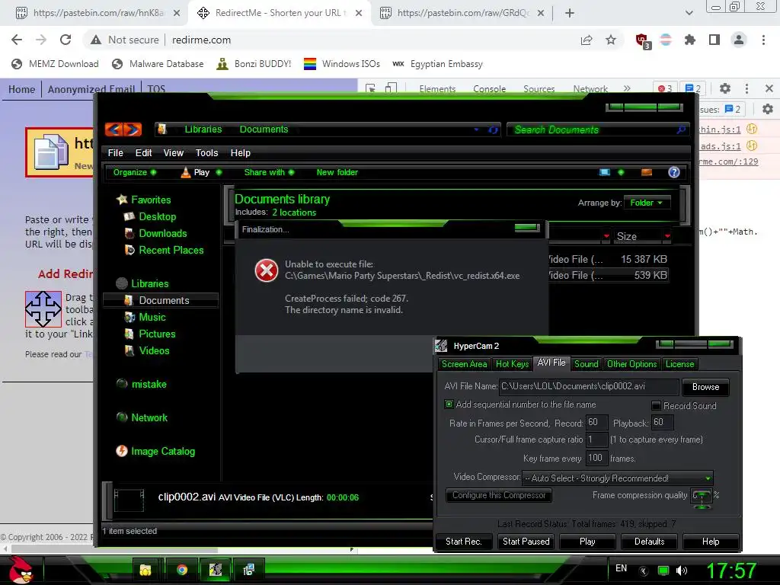Click Start Rec. button in HyperCam
Image resolution: width=780 pixels, height=585 pixels.
pos(464,542)
